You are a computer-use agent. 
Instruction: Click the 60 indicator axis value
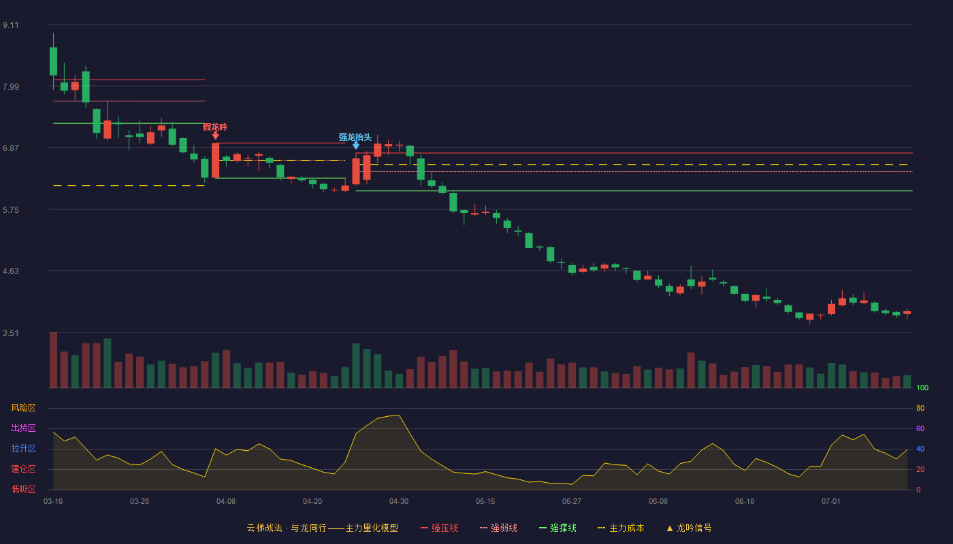(920, 428)
